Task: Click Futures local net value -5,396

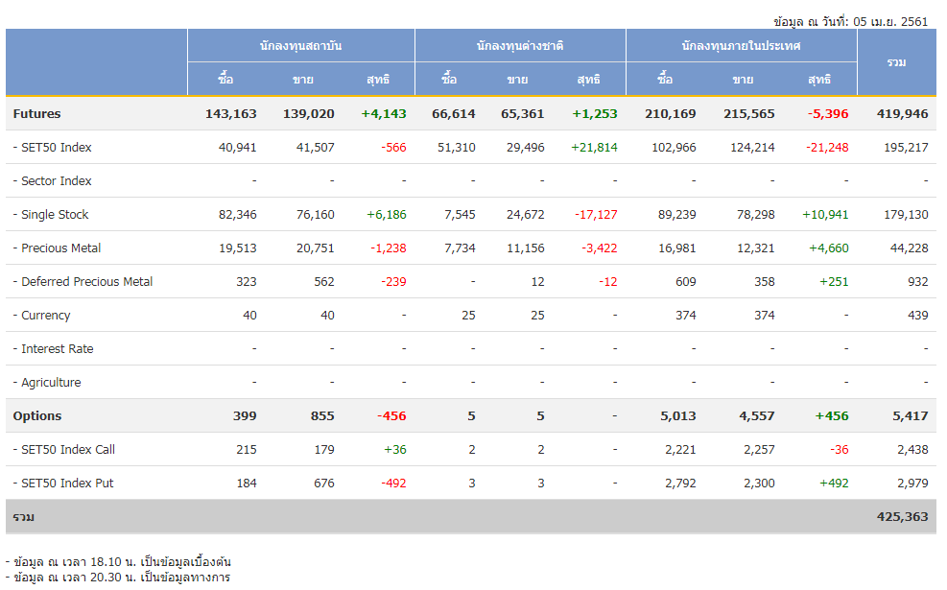Action: [828, 113]
